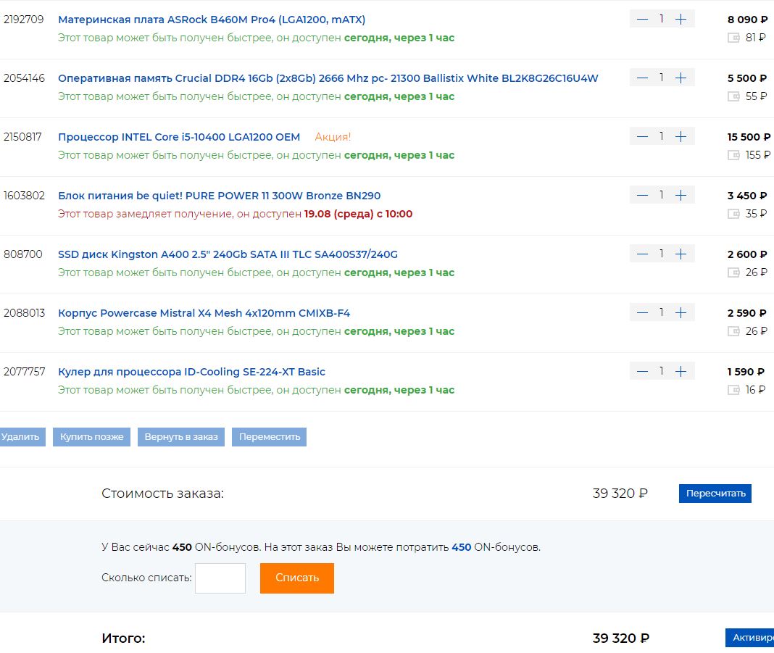Increase quantity of ASRock B460M Pro4 motherboard
The height and width of the screenshot is (653, 774).
click(681, 20)
